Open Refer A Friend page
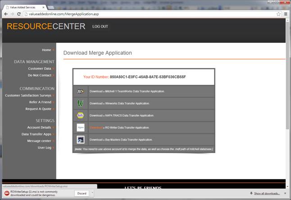291x200 pixels. click(x=40, y=102)
